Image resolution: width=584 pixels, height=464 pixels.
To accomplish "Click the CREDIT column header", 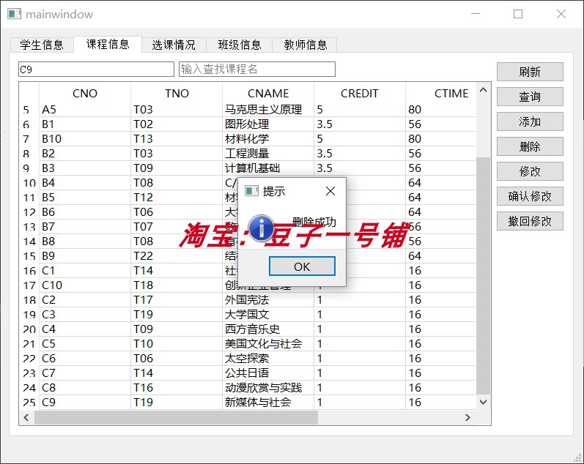I will (x=360, y=93).
